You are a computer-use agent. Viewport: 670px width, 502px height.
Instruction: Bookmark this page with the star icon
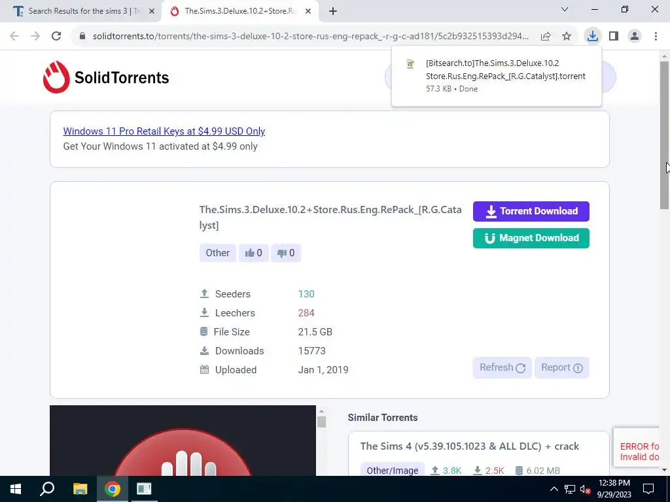tap(567, 37)
